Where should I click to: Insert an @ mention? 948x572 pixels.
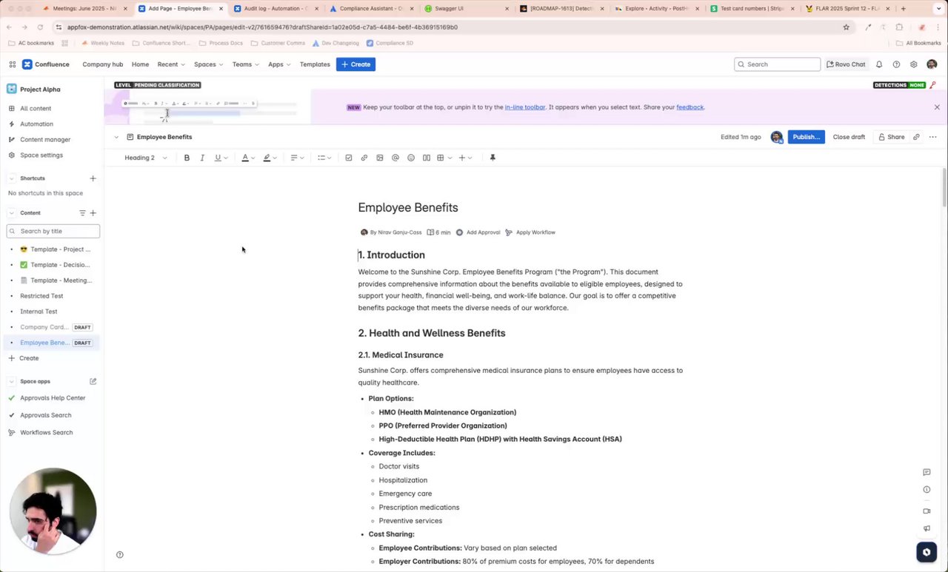[395, 158]
